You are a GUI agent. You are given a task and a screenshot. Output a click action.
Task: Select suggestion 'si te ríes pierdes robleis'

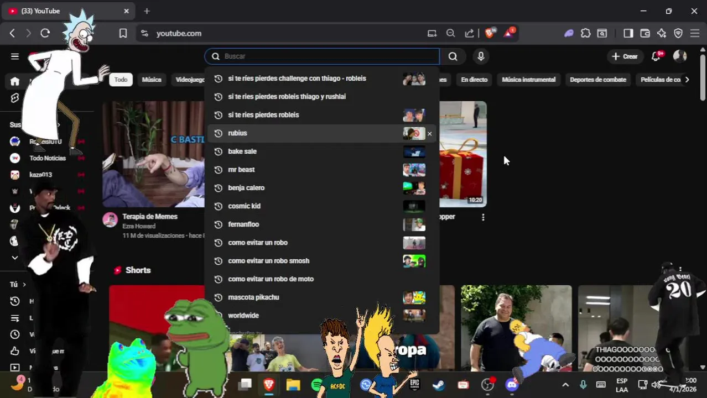323,115
